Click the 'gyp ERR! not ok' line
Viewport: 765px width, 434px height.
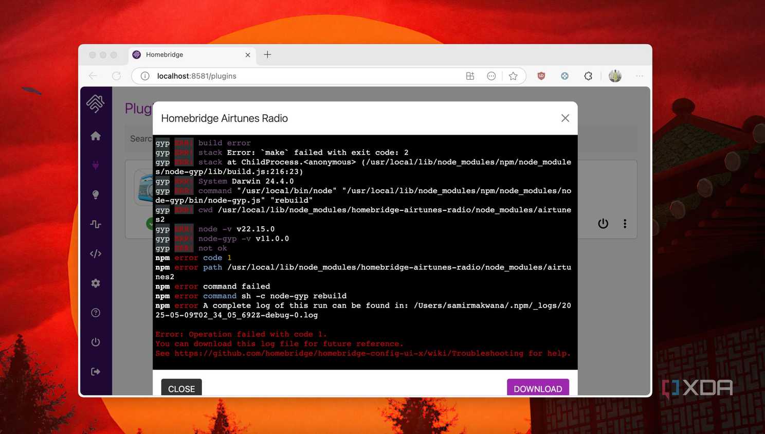(191, 248)
